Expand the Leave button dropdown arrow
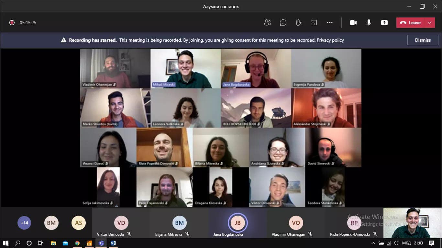The width and height of the screenshot is (442, 248). (x=430, y=23)
